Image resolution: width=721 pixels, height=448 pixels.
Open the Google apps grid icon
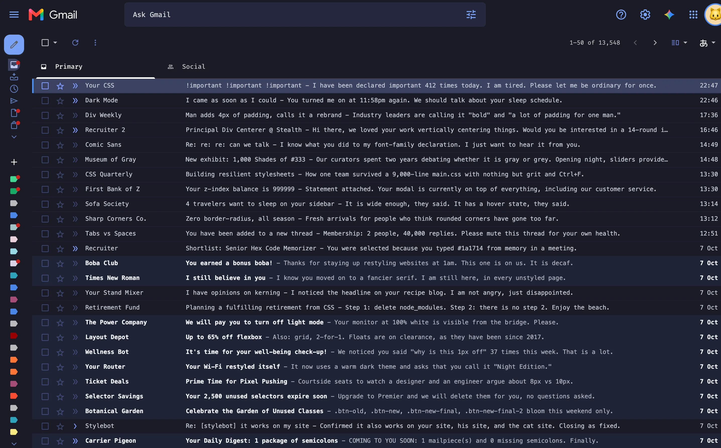click(693, 15)
